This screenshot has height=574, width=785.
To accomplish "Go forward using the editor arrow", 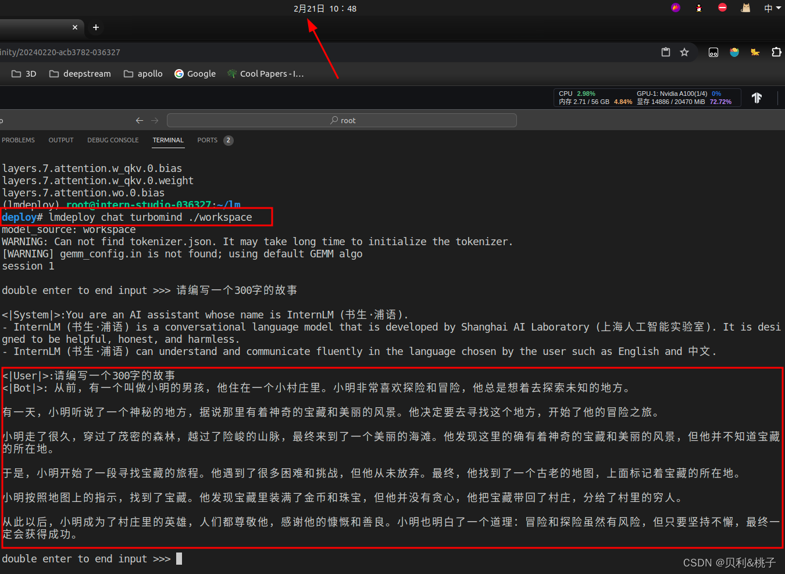I will 155,120.
